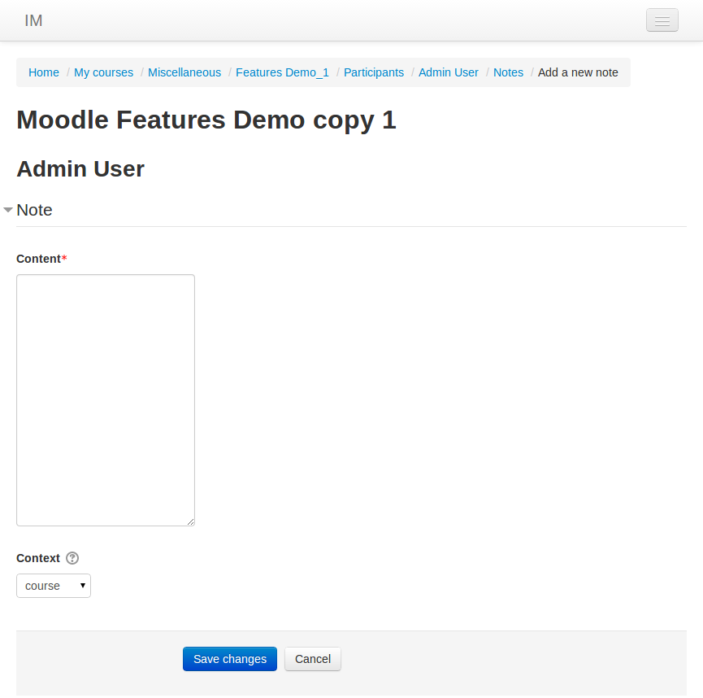The width and height of the screenshot is (703, 698).
Task: Click the Content field label
Action: pyautogui.click(x=38, y=259)
